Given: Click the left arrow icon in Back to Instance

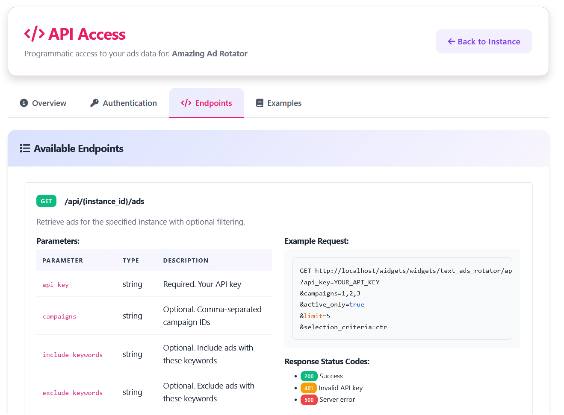Looking at the screenshot, I should pyautogui.click(x=451, y=41).
